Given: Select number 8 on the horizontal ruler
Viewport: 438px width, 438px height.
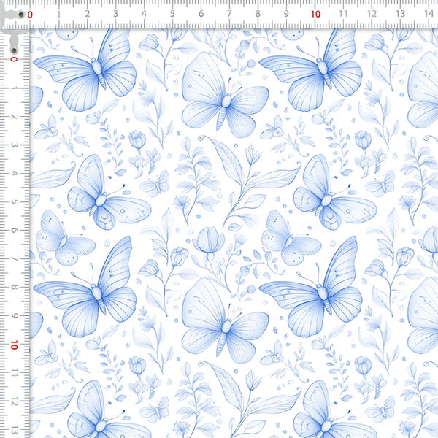Looking at the screenshot, I should [258, 13].
